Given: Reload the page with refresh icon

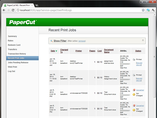Looking at the screenshot, I should tap(13, 10).
